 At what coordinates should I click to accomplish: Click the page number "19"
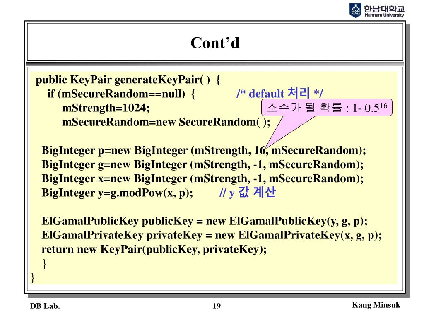pyautogui.click(x=217, y=306)
